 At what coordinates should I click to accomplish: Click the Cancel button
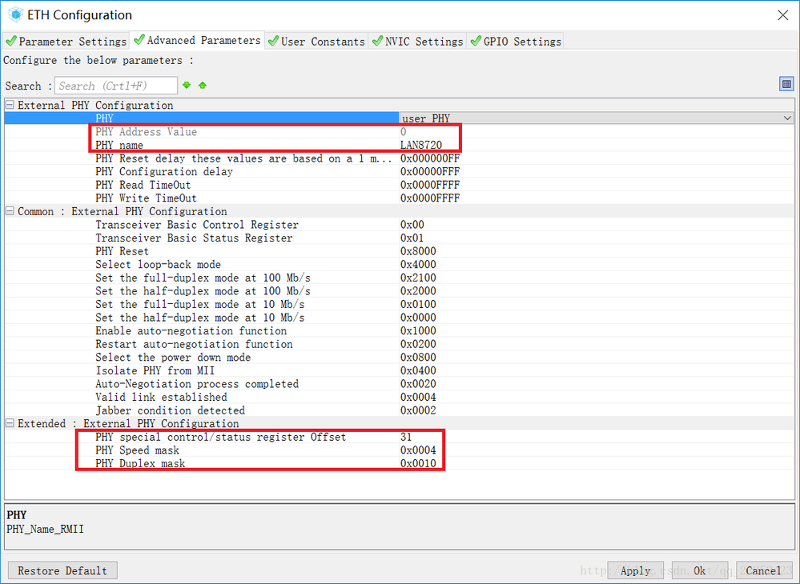point(764,570)
